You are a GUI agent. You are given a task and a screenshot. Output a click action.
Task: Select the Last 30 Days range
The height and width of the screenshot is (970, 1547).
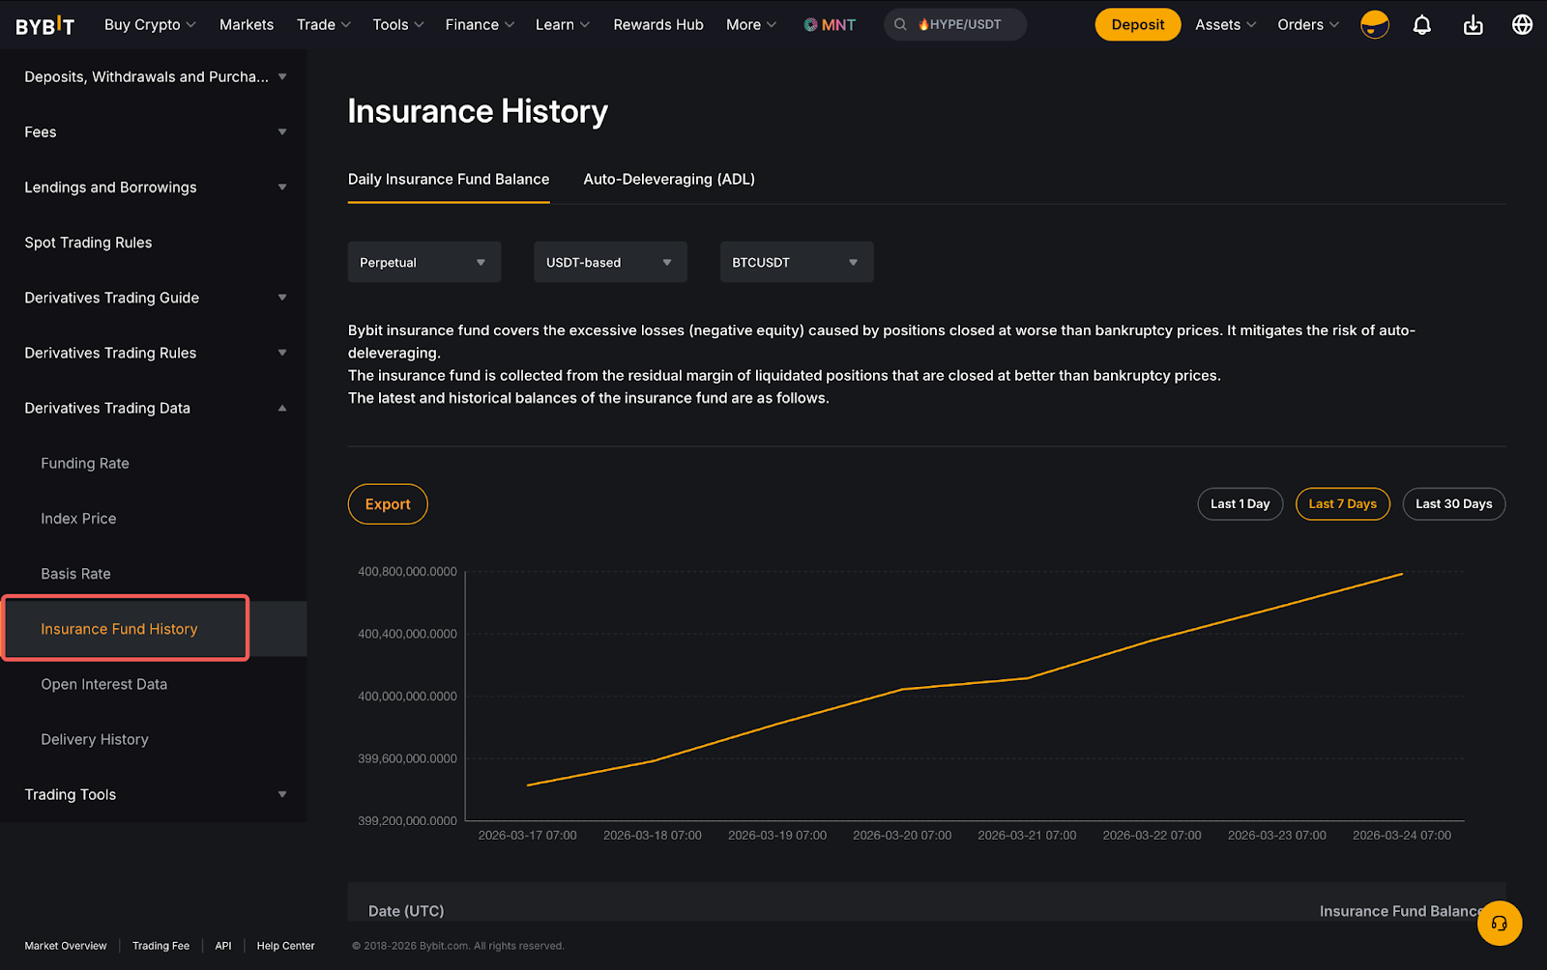1453,504
